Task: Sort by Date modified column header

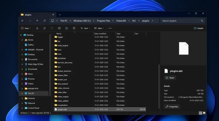Action: click(100, 33)
